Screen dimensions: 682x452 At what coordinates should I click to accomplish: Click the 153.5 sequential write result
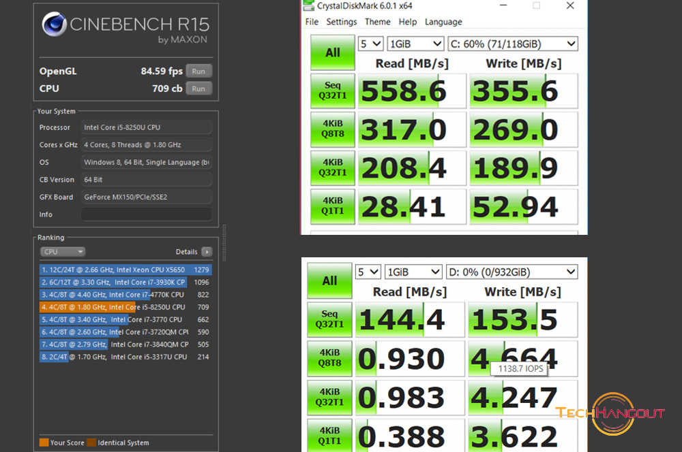523,319
